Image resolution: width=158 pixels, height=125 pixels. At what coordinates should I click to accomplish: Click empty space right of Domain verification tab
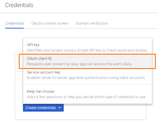coord(133,23)
